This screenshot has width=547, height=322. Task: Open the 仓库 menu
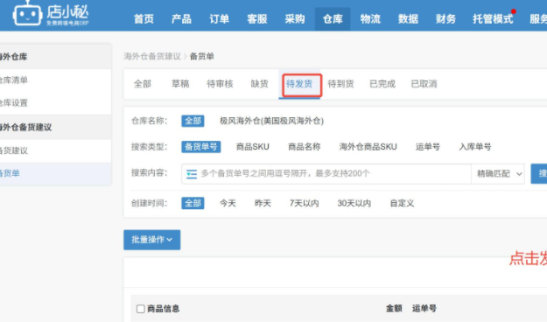click(x=333, y=19)
